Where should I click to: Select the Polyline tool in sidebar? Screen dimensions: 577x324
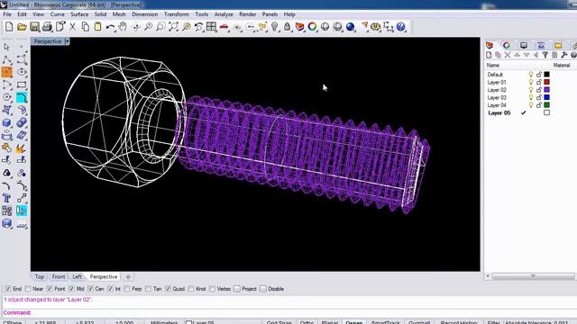pyautogui.click(x=6, y=59)
